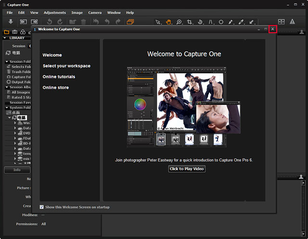
Task: Open the Online tutorials page
Action: pyautogui.click(x=59, y=77)
